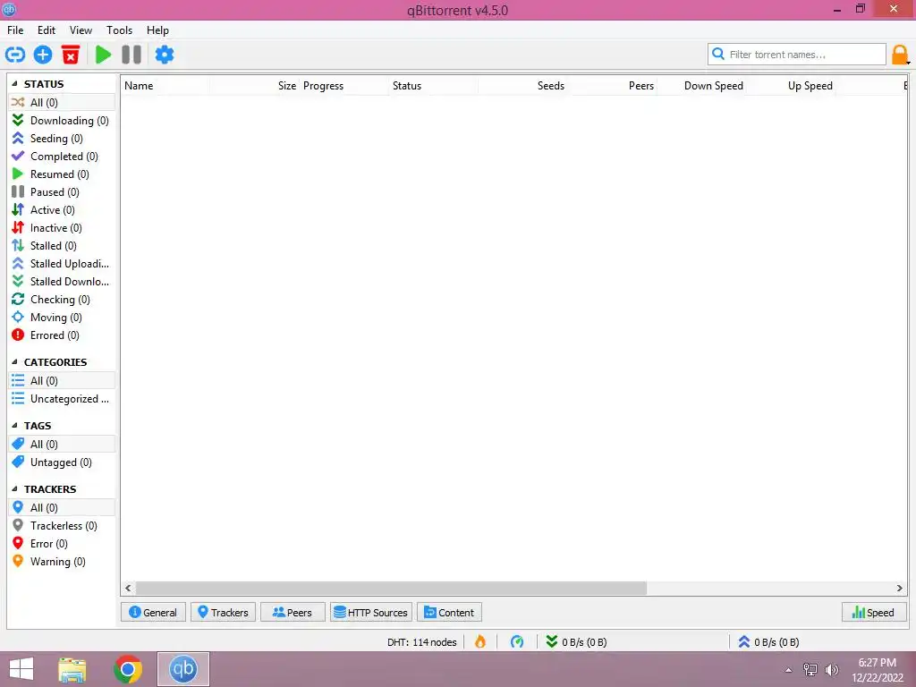Select Stalled Downloading status filter
Screen dimensions: 916x687
pos(62,282)
